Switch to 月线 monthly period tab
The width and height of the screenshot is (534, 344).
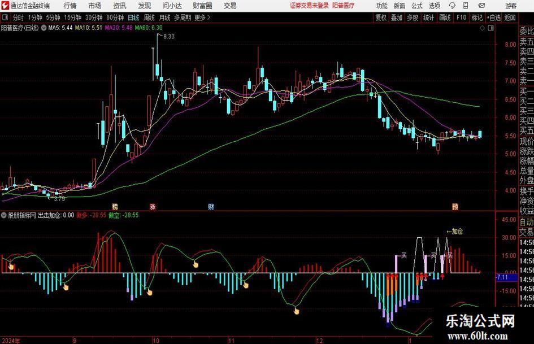(165, 18)
